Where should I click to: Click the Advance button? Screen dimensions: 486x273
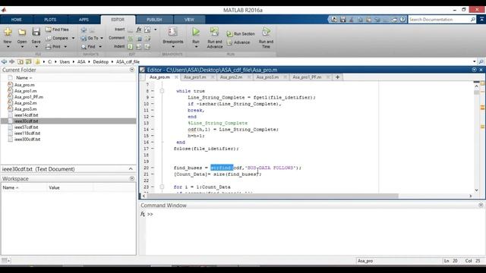pyautogui.click(x=238, y=42)
